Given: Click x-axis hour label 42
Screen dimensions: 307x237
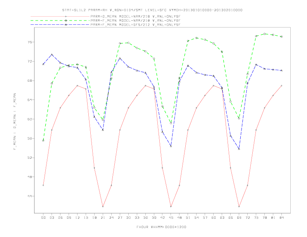Looking at the screenshot, I should [x=162, y=218].
